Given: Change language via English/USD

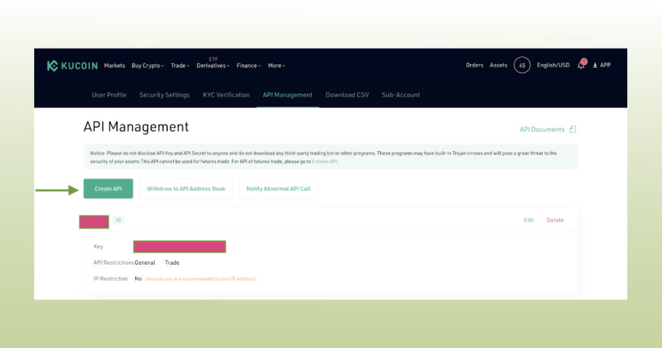Looking at the screenshot, I should [553, 65].
